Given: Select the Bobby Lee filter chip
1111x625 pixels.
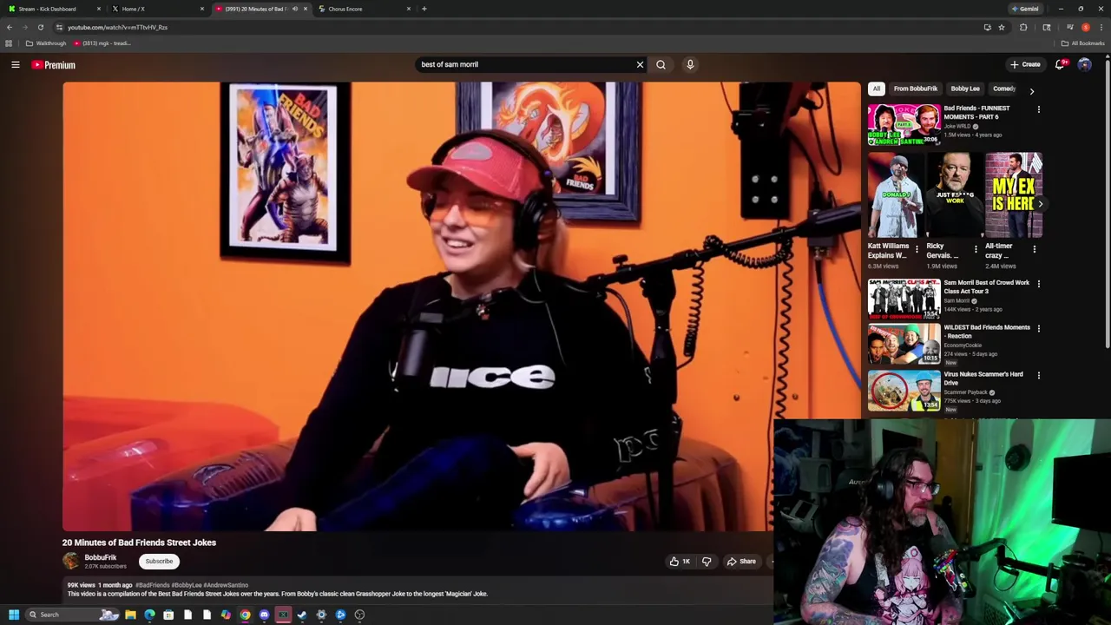Looking at the screenshot, I should (x=964, y=89).
